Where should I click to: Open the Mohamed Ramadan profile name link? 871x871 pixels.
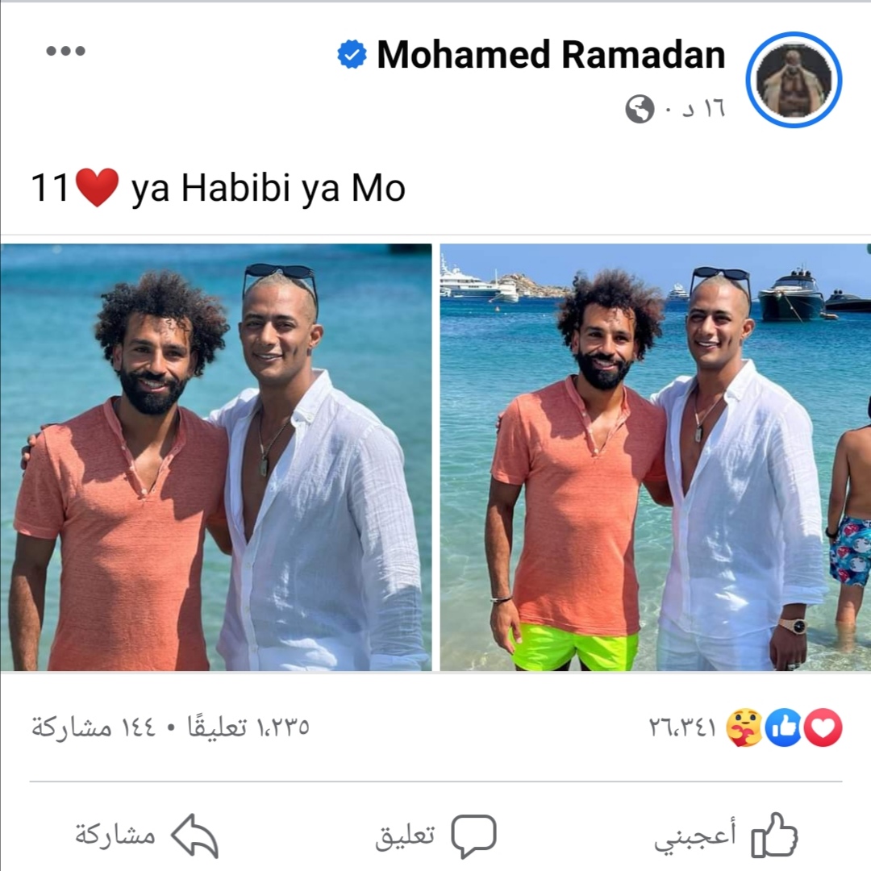[x=551, y=55]
